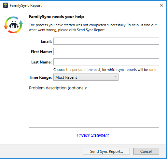This screenshot has width=167, height=159.
Task: Click the 'FamilySync needs your help' heading
Action: point(56,17)
